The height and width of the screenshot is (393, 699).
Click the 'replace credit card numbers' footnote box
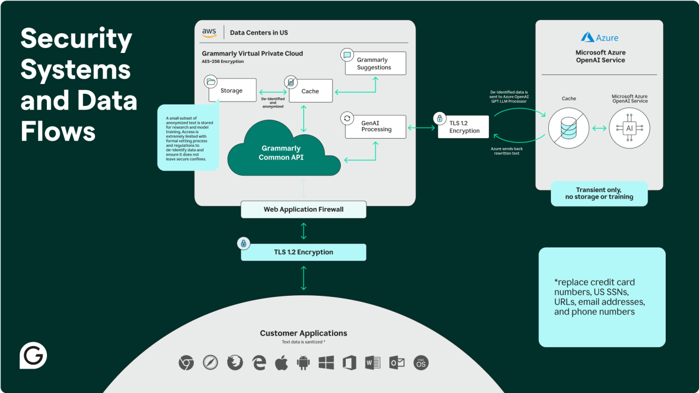point(602,297)
